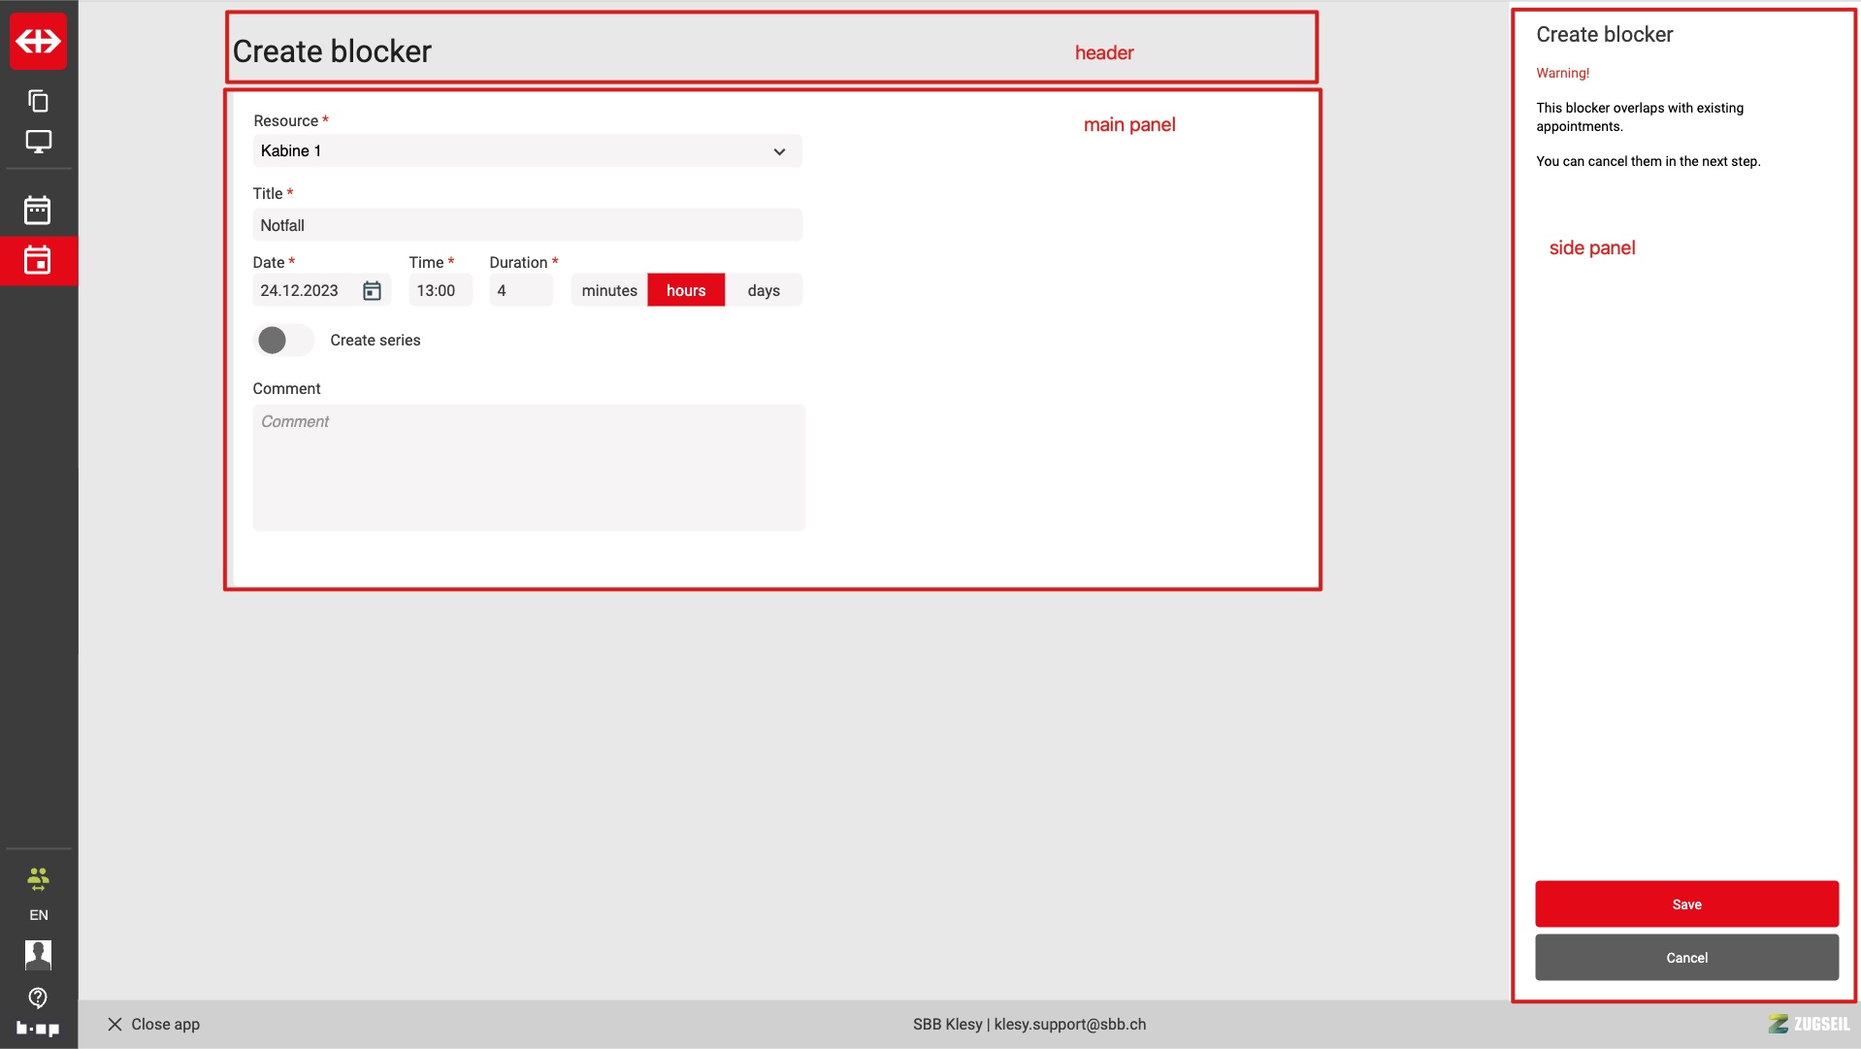Click Close app in footer
The image size is (1861, 1049).
(x=153, y=1025)
